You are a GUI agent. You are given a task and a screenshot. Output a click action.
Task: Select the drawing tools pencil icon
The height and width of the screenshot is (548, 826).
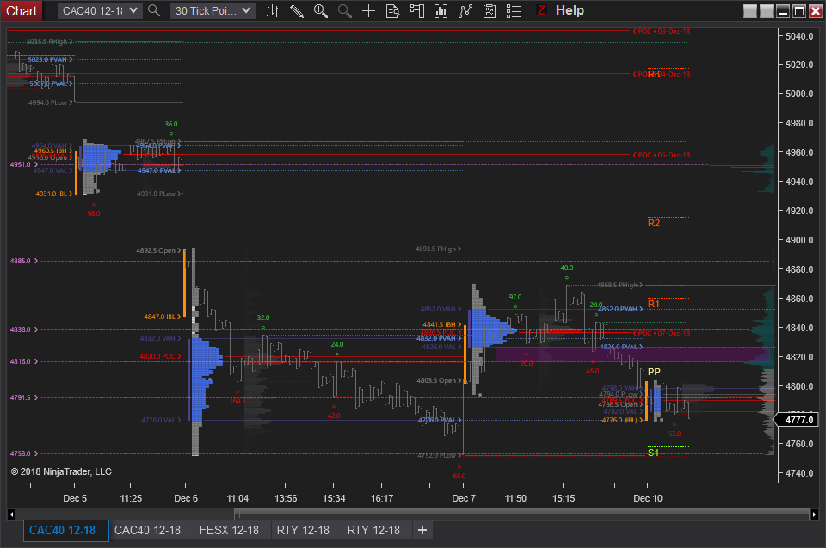(x=297, y=10)
